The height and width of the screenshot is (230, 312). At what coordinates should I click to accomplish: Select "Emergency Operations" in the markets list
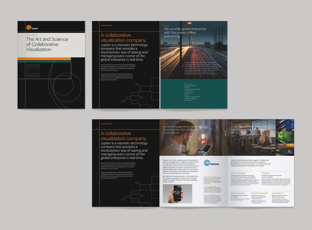tap(192, 89)
